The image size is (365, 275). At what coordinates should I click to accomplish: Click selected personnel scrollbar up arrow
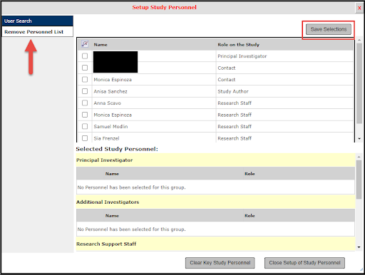click(359, 157)
